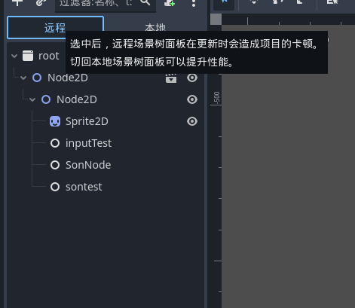This screenshot has width=355, height=308.
Task: Click the Sprite2D node type icon
Action: coord(55,121)
